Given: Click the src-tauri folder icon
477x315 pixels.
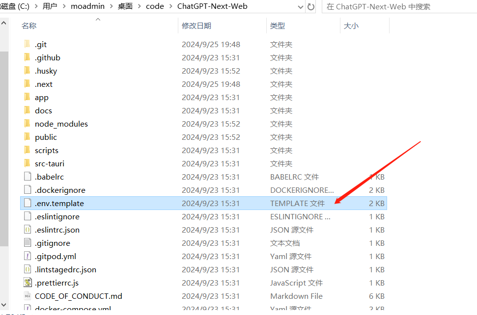Looking at the screenshot, I should [x=28, y=163].
